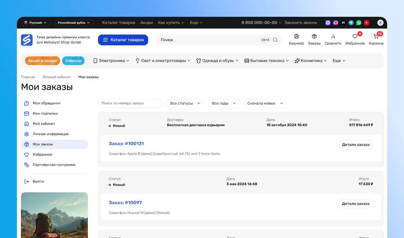Click the order number search field
The height and width of the screenshot is (238, 404).
click(130, 103)
